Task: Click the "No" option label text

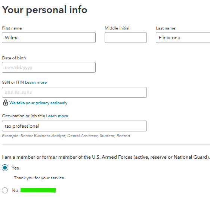Action: pyautogui.click(x=15, y=190)
